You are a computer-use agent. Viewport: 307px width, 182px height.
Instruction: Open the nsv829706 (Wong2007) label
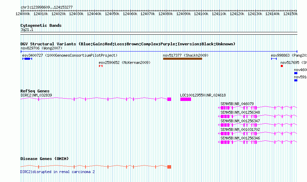(41, 48)
